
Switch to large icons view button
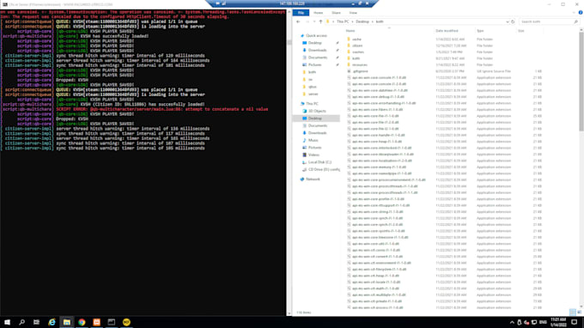tap(579, 312)
